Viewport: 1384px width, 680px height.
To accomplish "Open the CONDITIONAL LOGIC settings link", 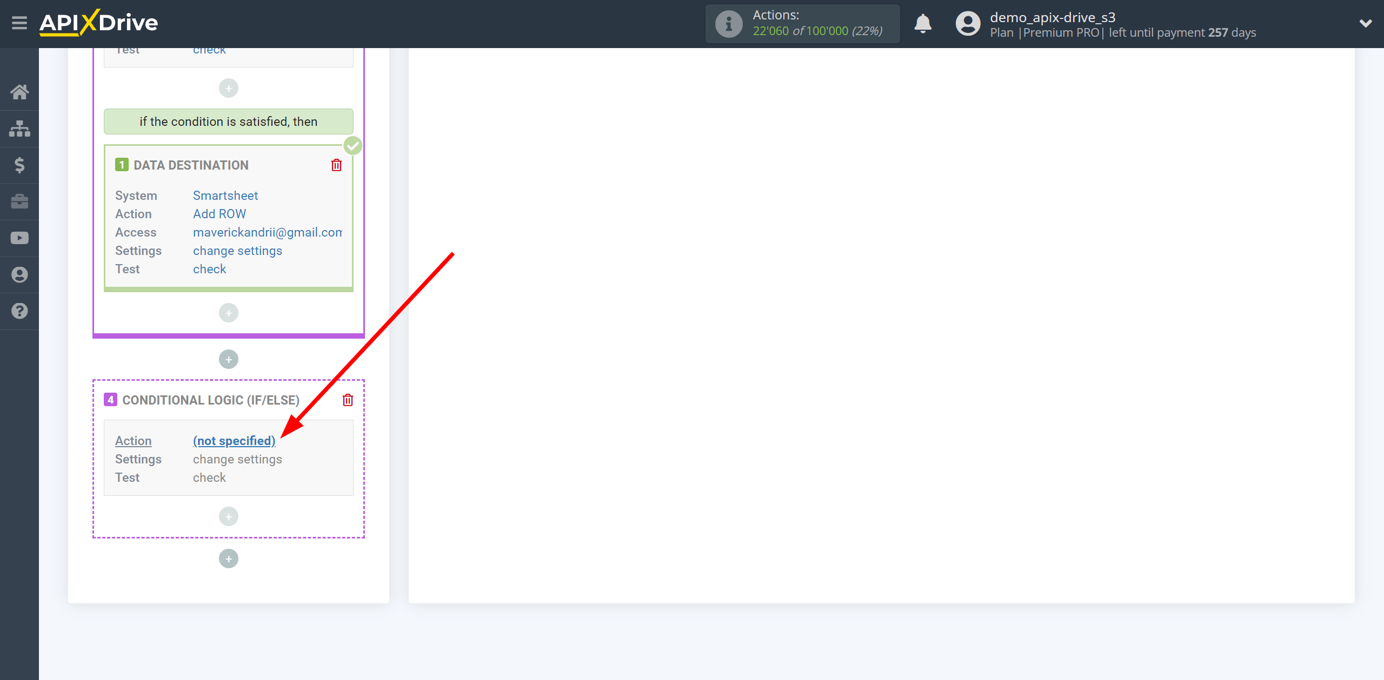I will pos(237,459).
